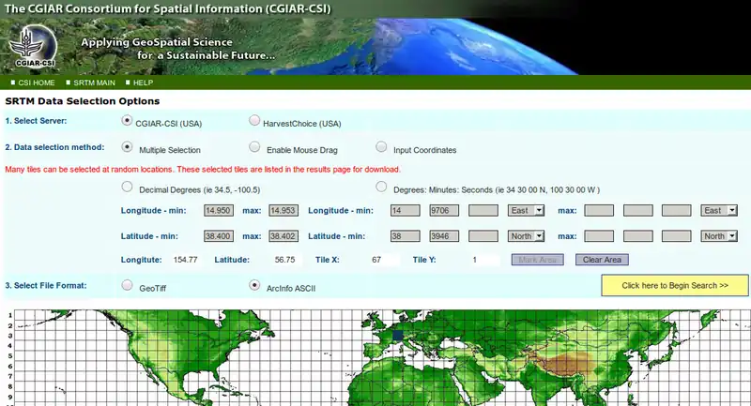
Task: Select HarvestChoice (USA) server radio button
Action: pos(254,121)
